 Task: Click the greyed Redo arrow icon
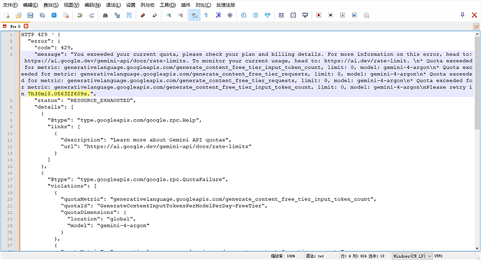click(x=91, y=15)
